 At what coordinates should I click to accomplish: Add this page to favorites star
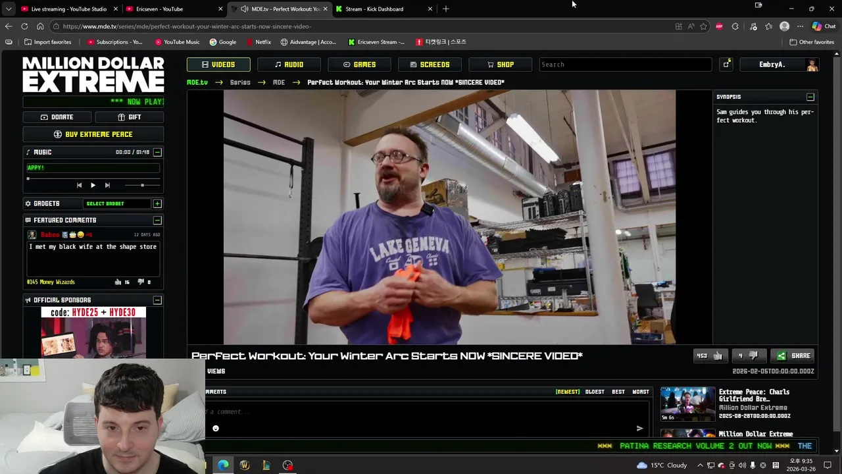pyautogui.click(x=703, y=26)
